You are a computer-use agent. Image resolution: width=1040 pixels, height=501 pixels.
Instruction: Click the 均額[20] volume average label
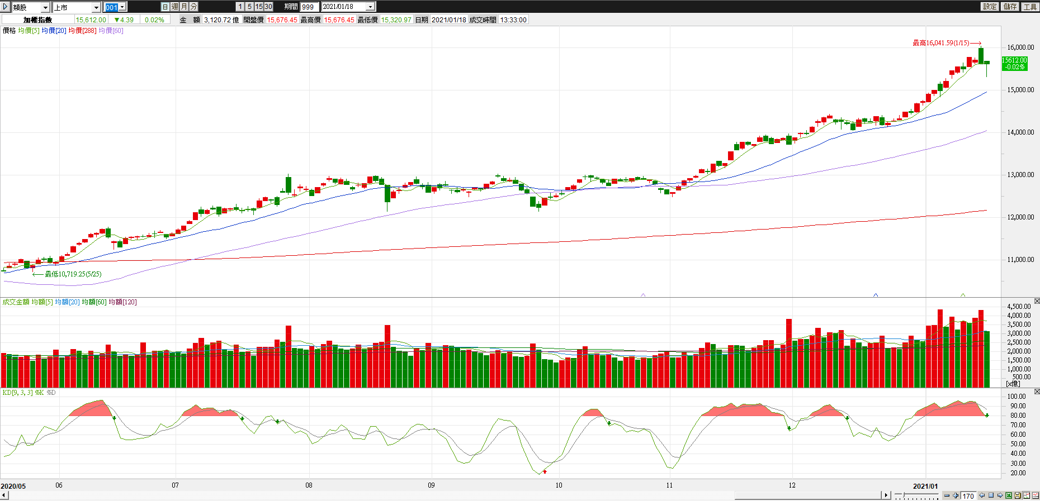[67, 302]
